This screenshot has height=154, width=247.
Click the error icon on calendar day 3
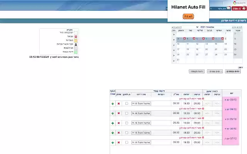point(184,38)
